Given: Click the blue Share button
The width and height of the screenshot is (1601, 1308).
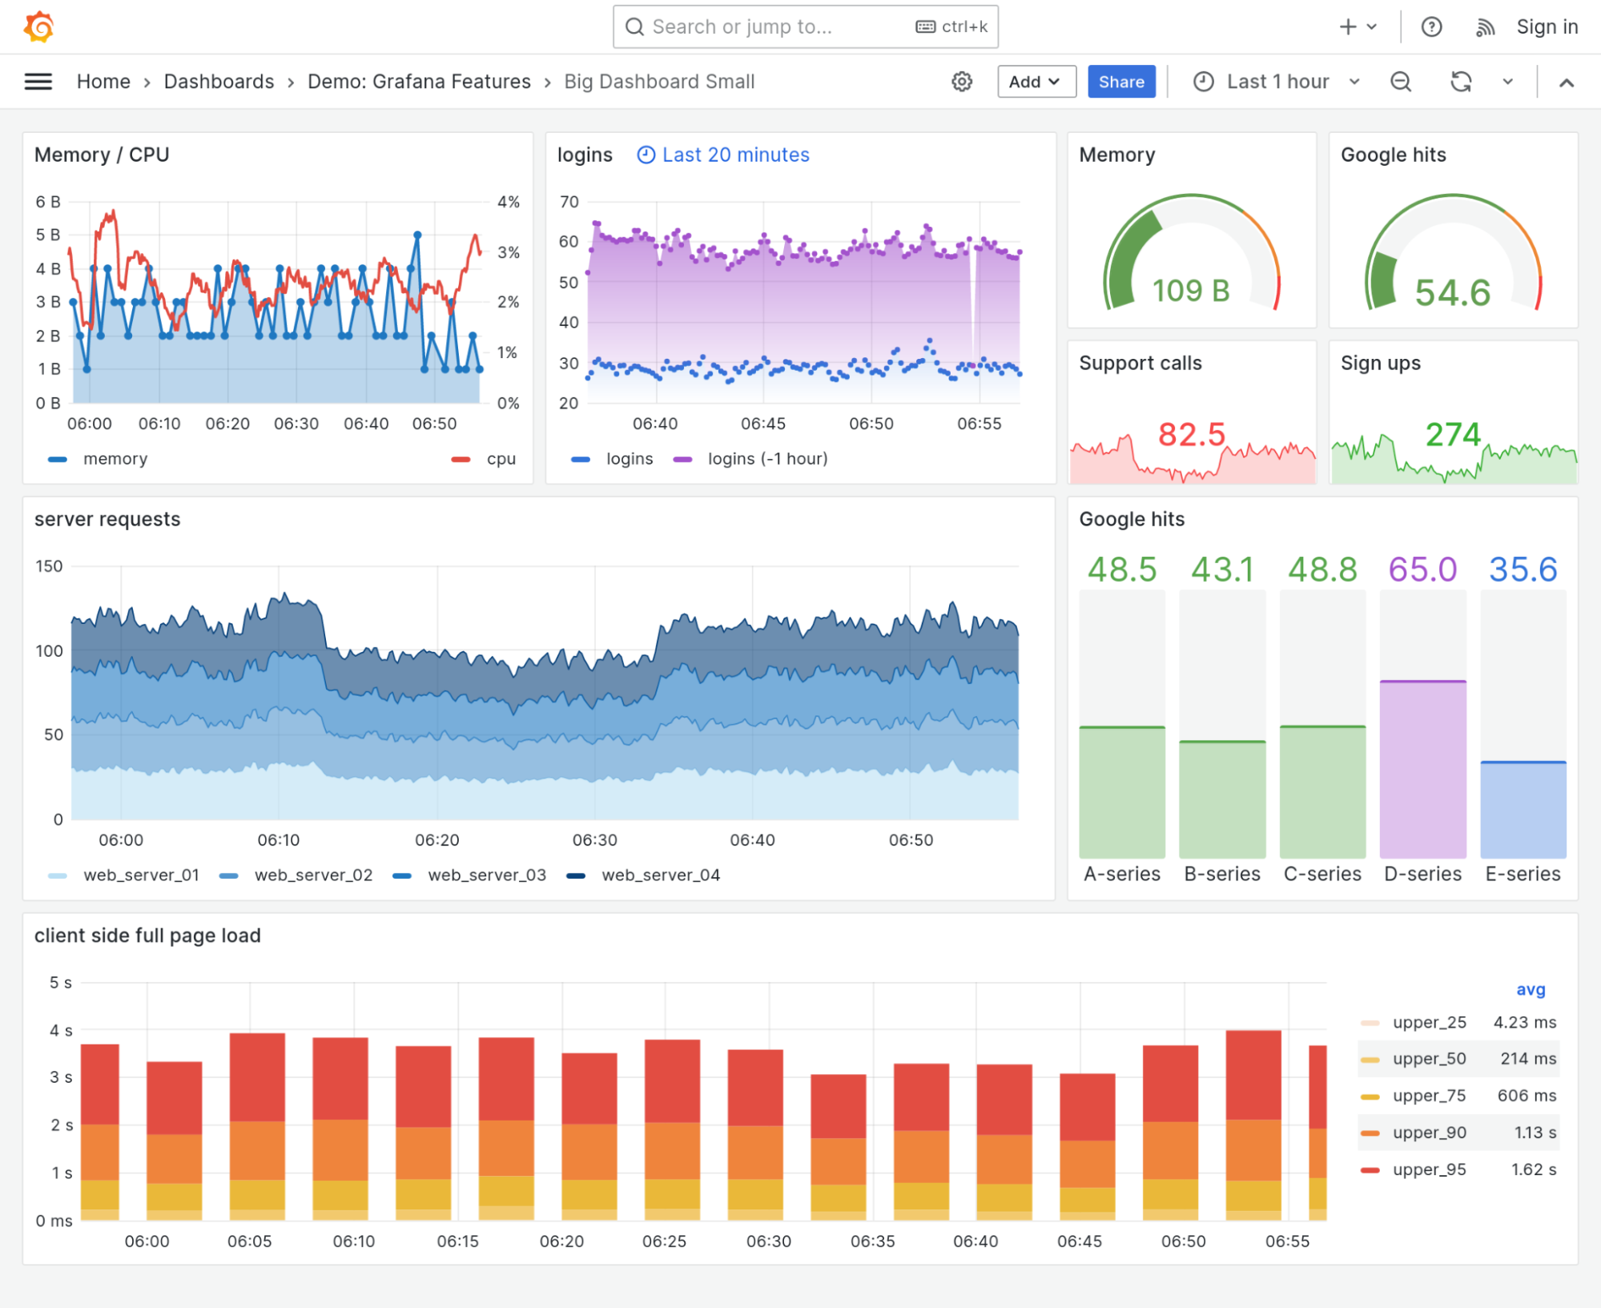Looking at the screenshot, I should coord(1120,82).
